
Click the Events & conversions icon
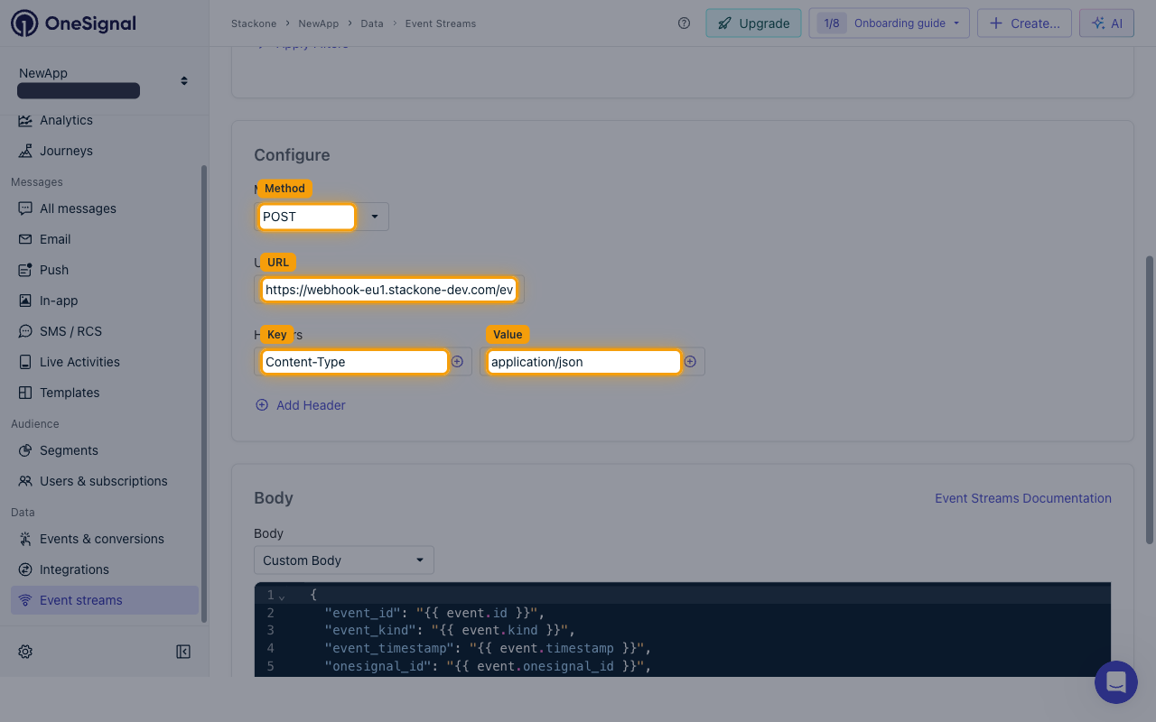(x=25, y=539)
